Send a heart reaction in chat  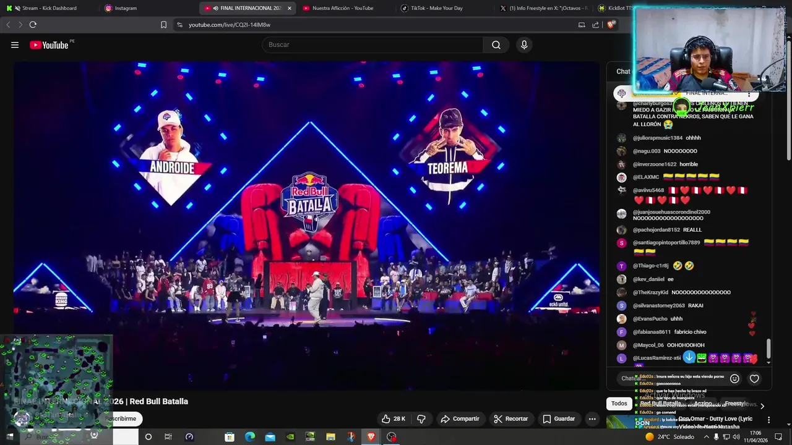(x=754, y=378)
